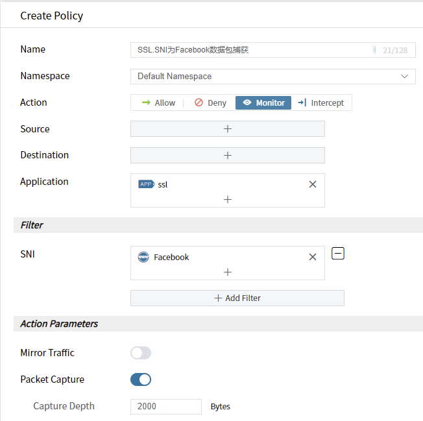
Task: Click the minus icon beside SNI filter
Action: tap(337, 254)
